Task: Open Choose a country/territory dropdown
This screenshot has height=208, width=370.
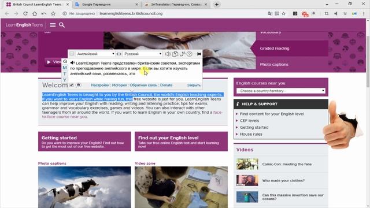Action: click(281, 91)
